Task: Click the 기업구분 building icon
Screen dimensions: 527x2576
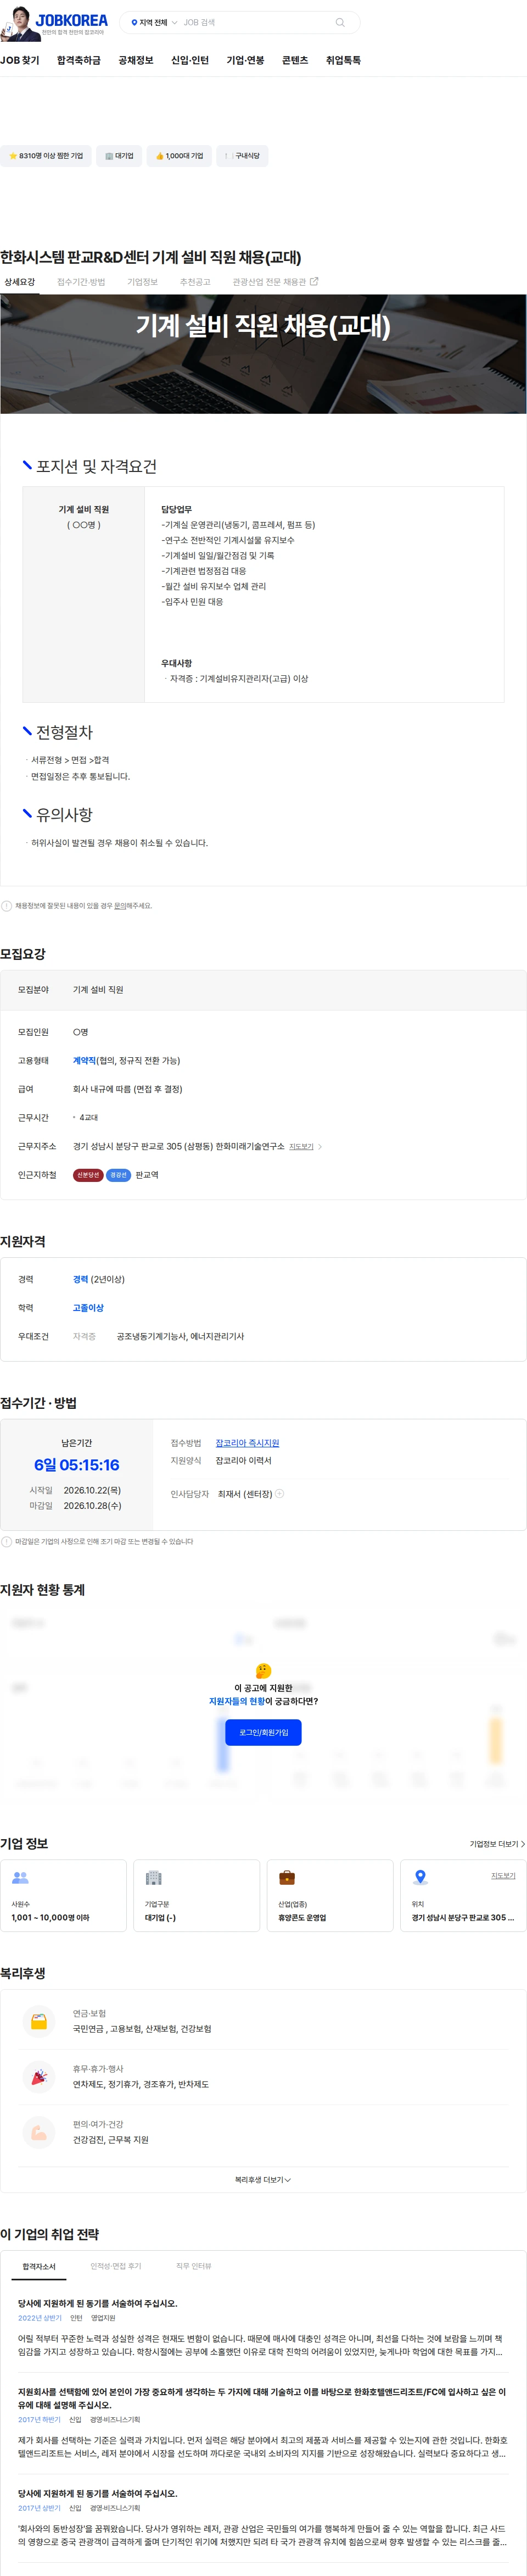Action: tap(154, 1878)
